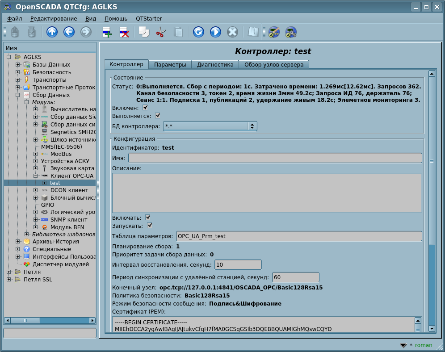445x352 pixels.
Task: Click the Sound card microphone icon in the tree
Action: (45, 168)
